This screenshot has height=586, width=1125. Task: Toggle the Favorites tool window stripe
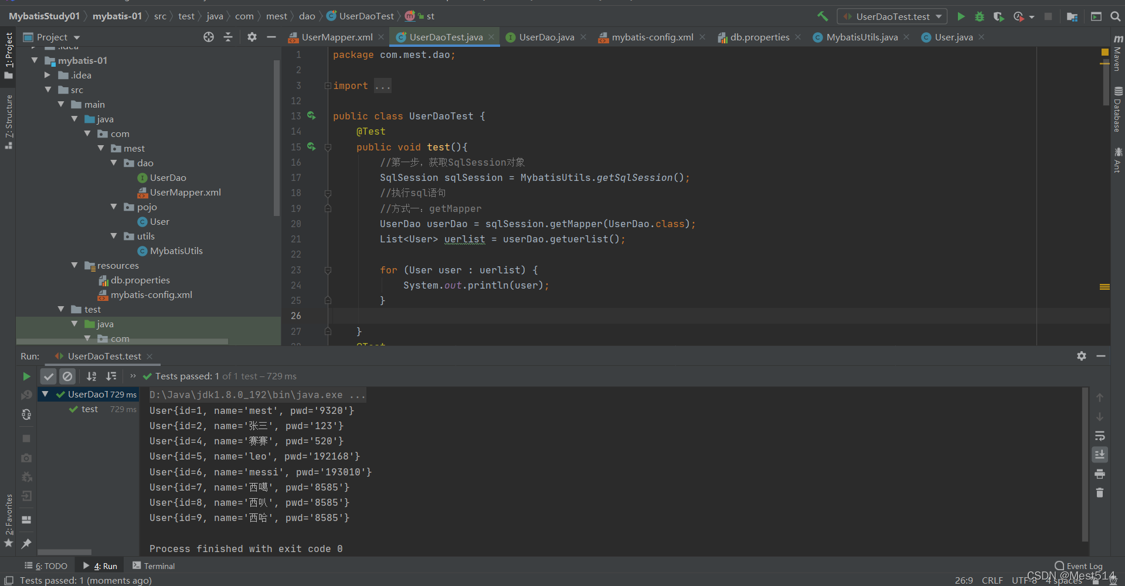coord(8,521)
